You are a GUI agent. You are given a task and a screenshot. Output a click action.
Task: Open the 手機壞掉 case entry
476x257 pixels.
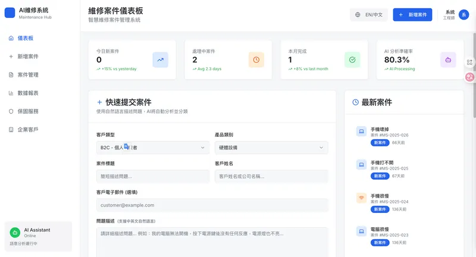pyautogui.click(x=404, y=136)
